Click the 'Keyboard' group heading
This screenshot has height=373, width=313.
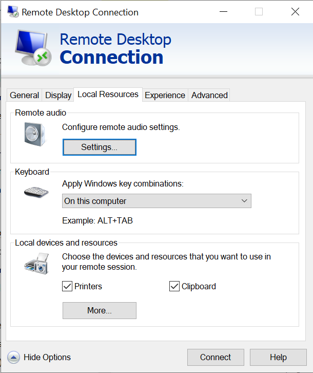(32, 172)
